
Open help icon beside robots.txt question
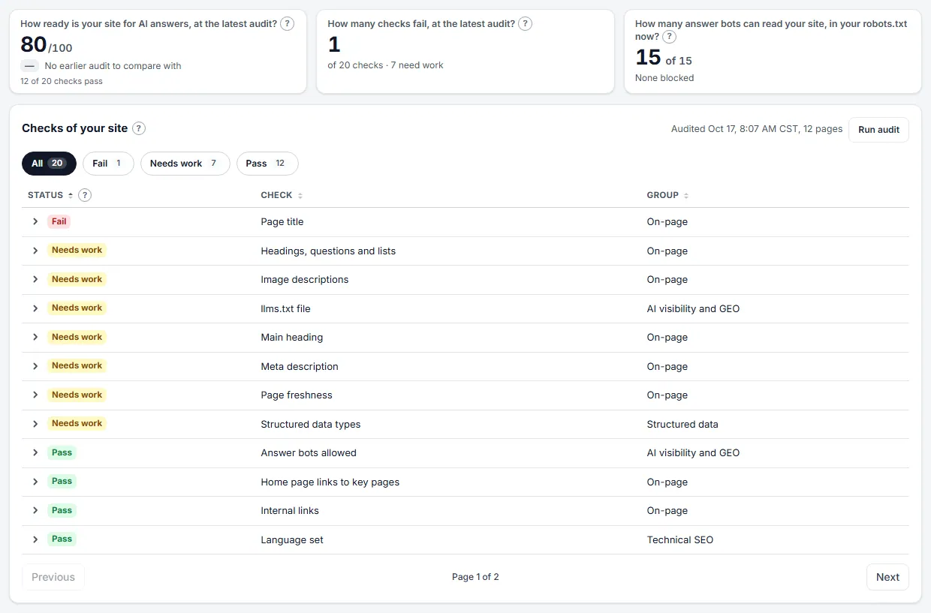pos(670,37)
